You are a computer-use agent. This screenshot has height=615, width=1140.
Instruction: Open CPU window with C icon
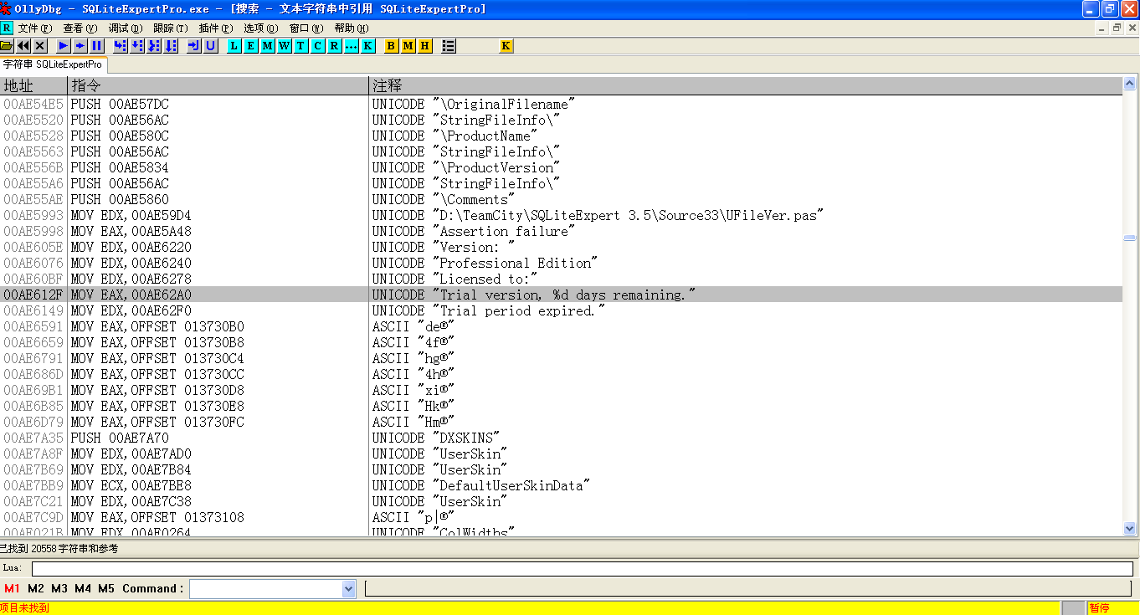pyautogui.click(x=318, y=46)
